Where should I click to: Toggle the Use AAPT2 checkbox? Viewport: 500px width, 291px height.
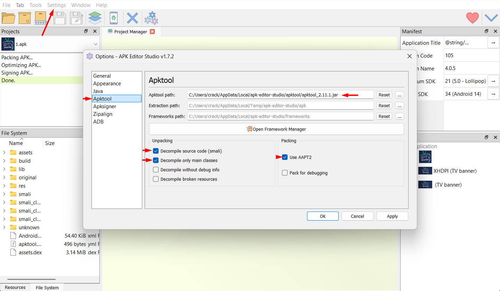285,157
